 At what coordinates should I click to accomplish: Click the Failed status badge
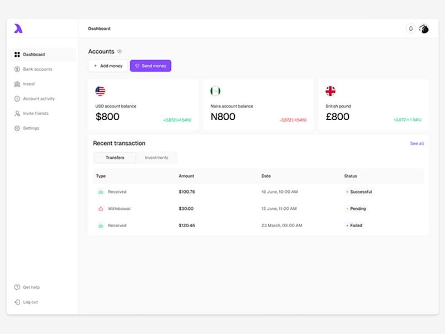click(x=354, y=225)
